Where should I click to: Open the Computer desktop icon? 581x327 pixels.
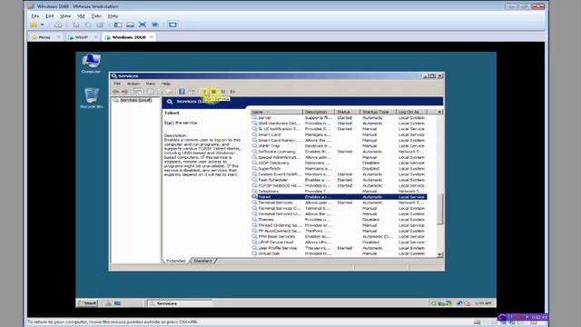click(91, 63)
